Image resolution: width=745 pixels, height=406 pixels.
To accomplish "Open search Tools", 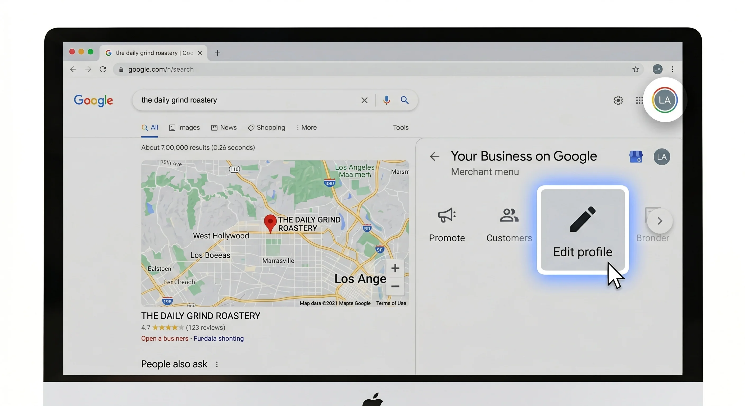I will tap(401, 127).
